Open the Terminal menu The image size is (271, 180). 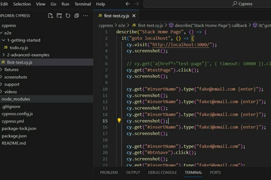[83, 4]
